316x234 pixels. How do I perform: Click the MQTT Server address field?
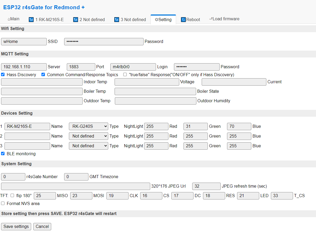[x=24, y=67]
